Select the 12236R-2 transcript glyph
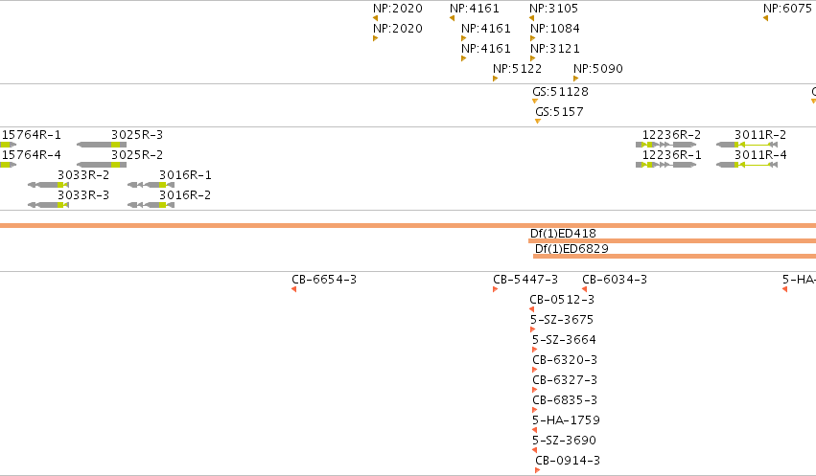 pyautogui.click(x=666, y=145)
